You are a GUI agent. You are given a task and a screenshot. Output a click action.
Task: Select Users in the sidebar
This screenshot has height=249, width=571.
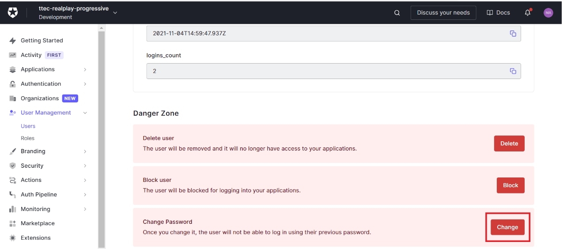pyautogui.click(x=28, y=126)
